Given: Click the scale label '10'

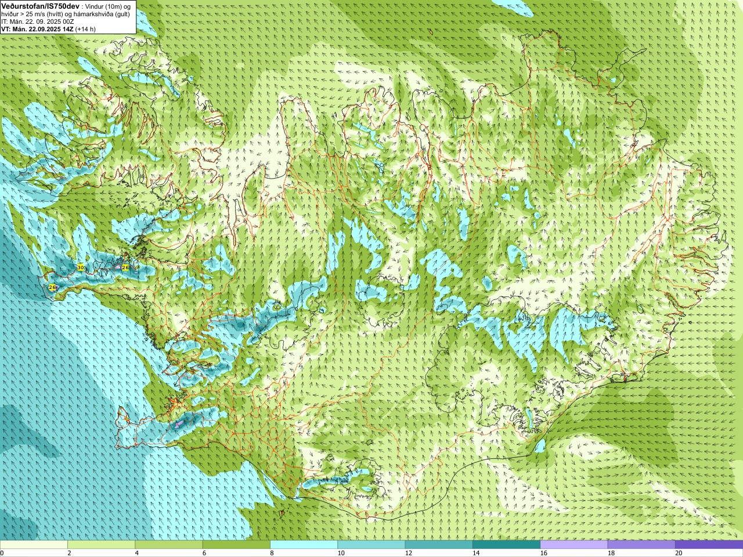Looking at the screenshot, I should click(341, 553).
